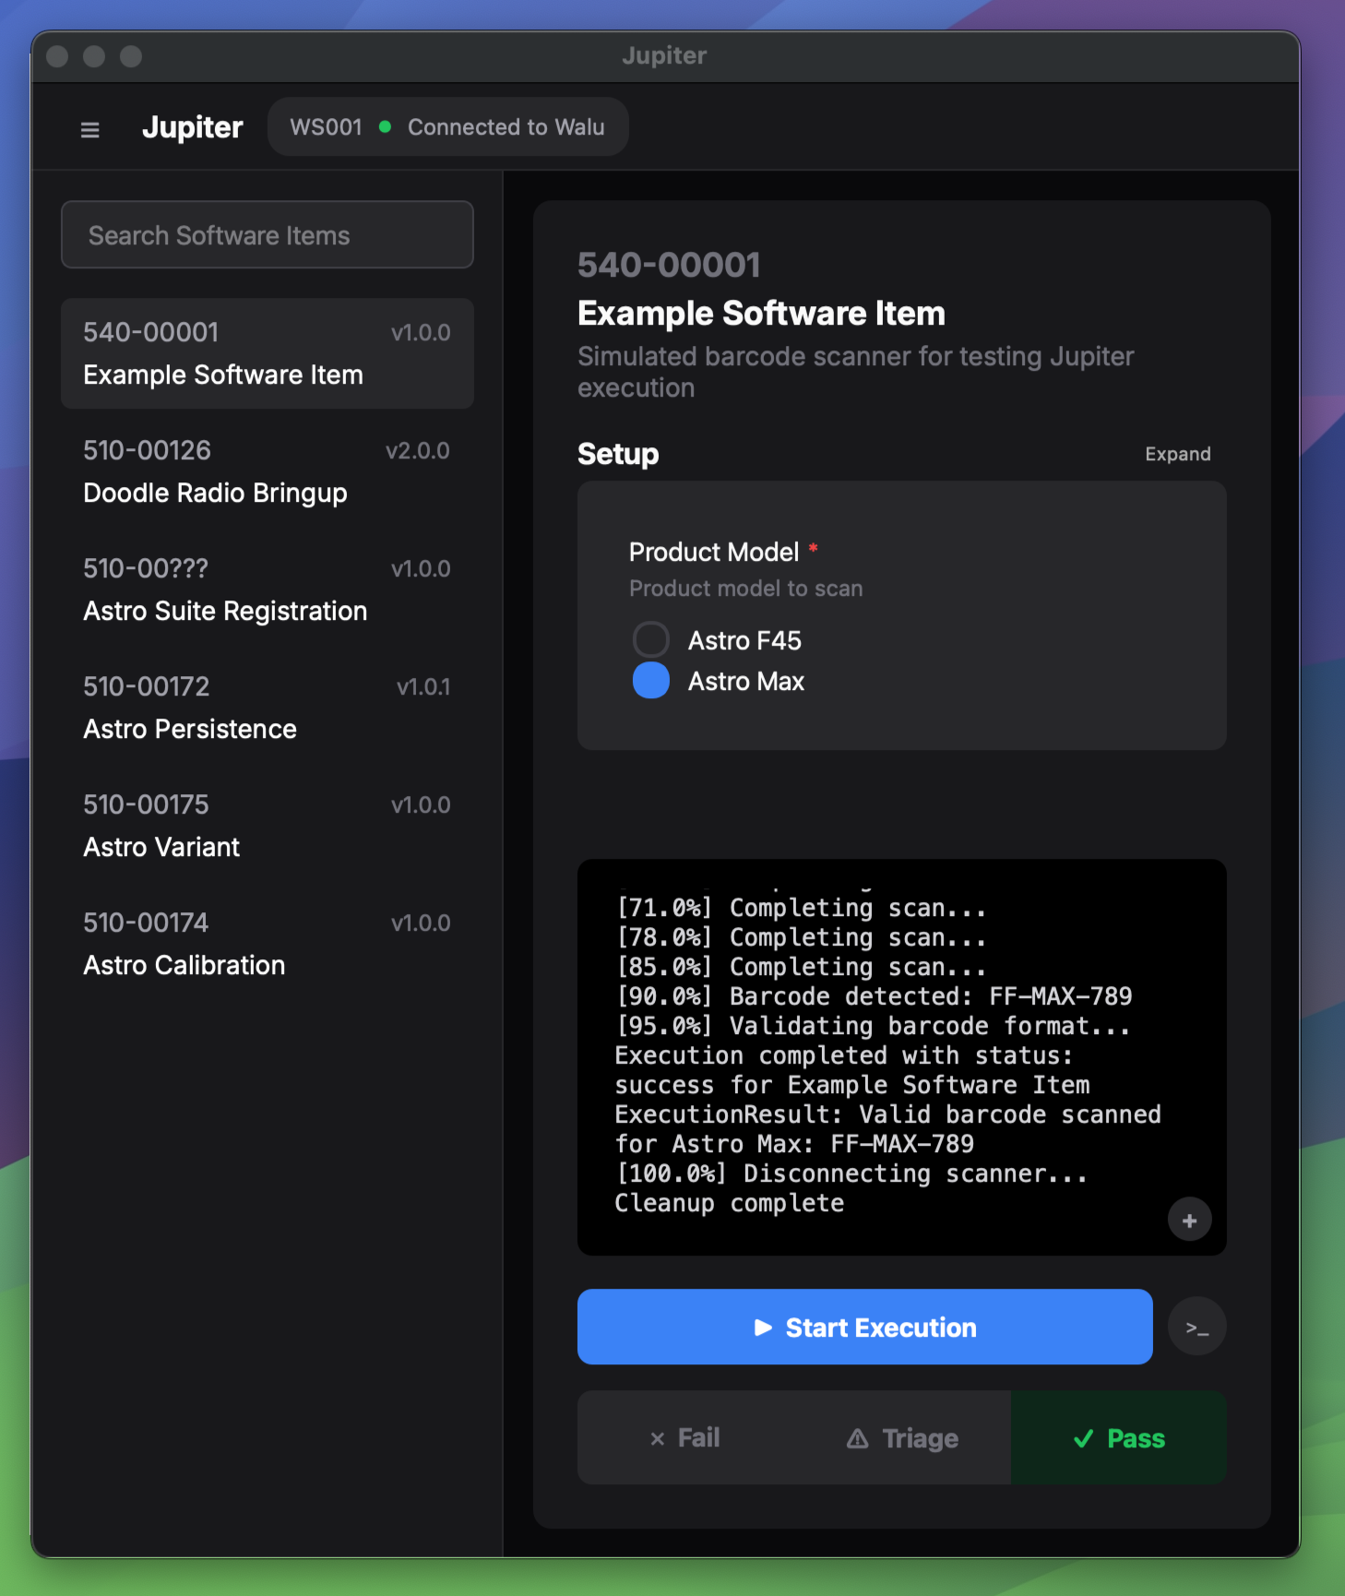This screenshot has height=1596, width=1345.
Task: Open the terminal console icon button
Action: [x=1196, y=1328]
